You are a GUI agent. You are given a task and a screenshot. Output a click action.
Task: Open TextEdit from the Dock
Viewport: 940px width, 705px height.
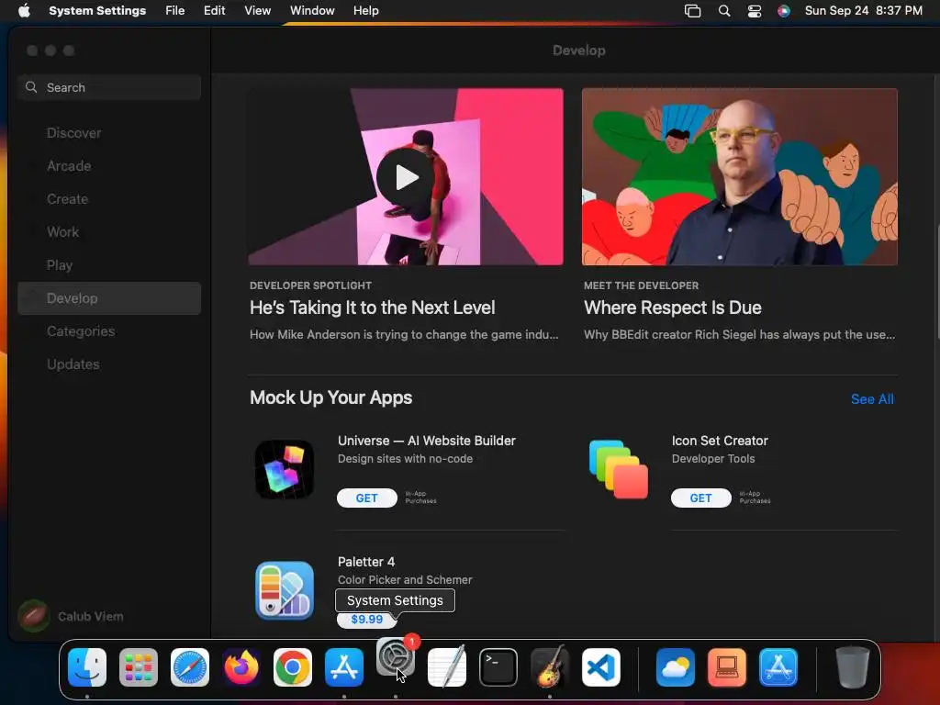click(x=447, y=667)
